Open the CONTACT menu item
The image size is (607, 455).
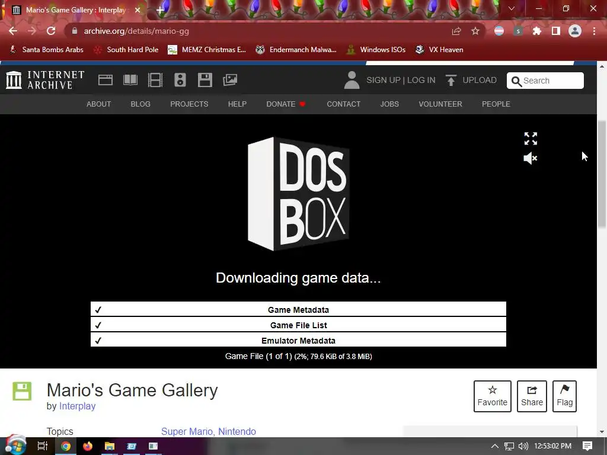343,104
